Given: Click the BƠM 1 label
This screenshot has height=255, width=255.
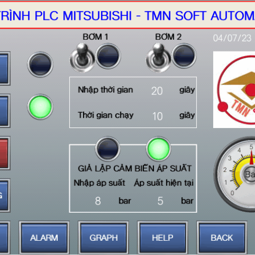Looking at the screenshot, I should click(95, 37).
